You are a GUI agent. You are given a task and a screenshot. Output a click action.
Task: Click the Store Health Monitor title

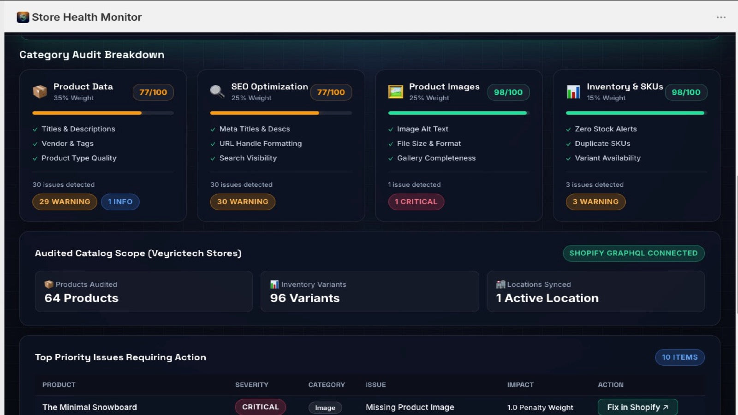point(87,17)
